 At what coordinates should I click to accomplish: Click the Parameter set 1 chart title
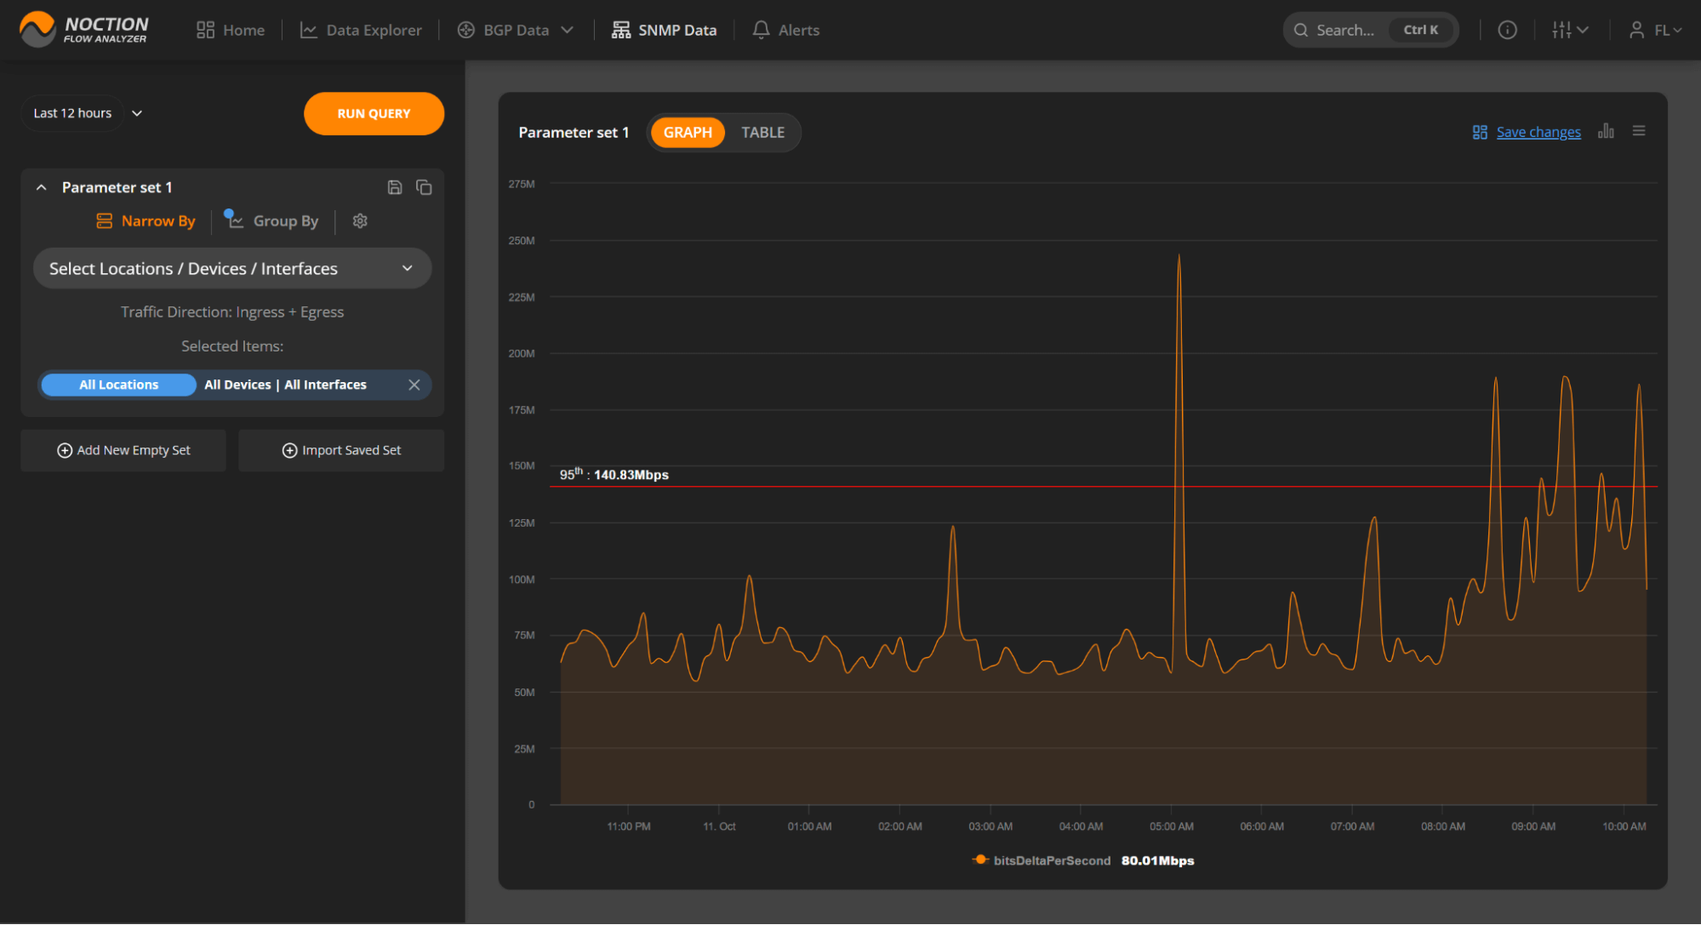[574, 132]
